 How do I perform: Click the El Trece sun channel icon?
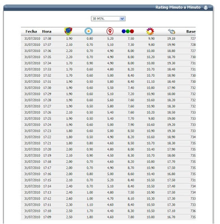pyautogui.click(x=150, y=31)
